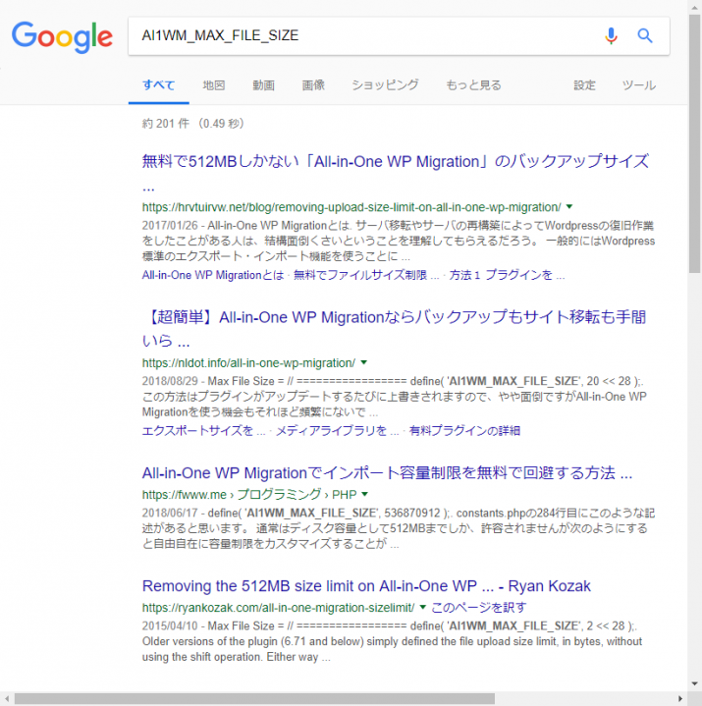Click the search box containing AI1WM_MAX_FILE_SIZE
Viewport: 702px width, 706px height.
[363, 36]
